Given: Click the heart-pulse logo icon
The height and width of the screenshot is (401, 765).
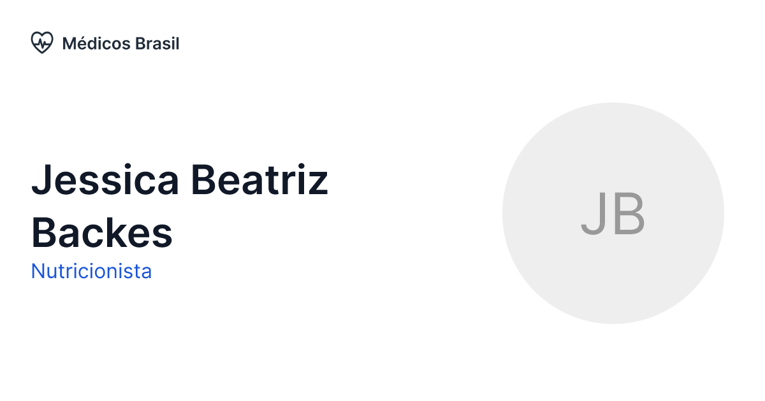Looking at the screenshot, I should tap(42, 43).
